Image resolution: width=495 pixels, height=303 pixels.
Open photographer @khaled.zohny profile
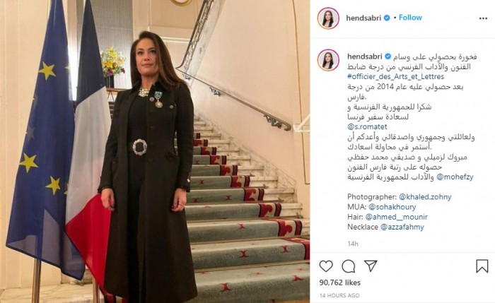tap(425, 197)
